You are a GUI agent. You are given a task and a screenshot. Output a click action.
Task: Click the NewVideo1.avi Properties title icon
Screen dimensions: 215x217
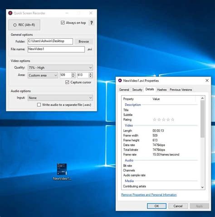(x=120, y=81)
